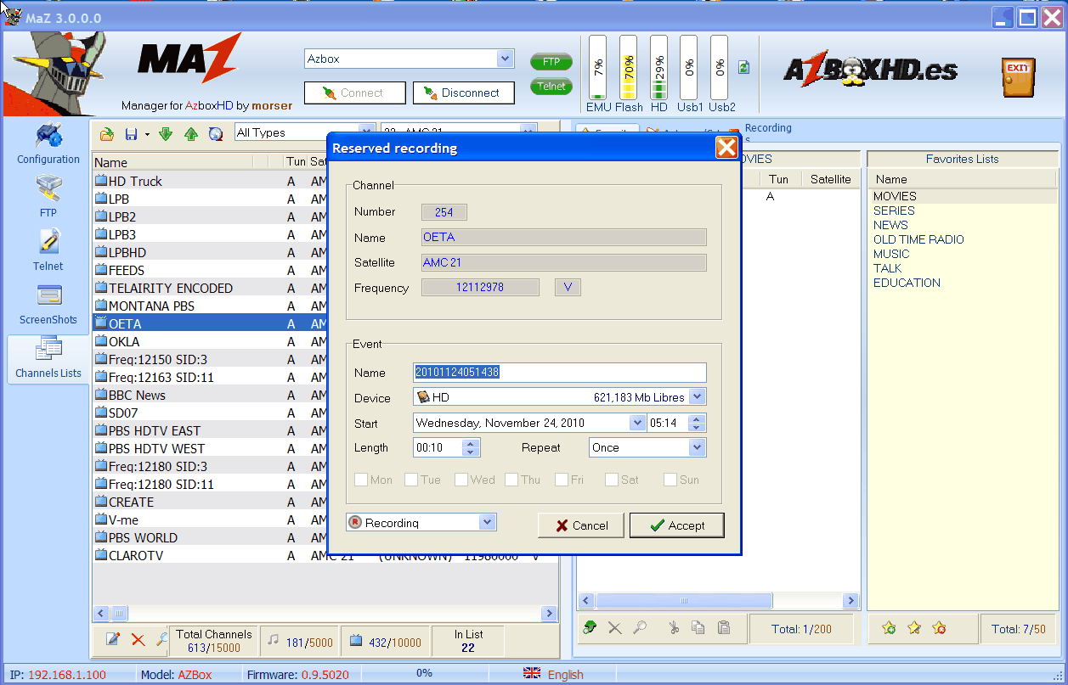Click the red X delete channel icon

click(x=138, y=639)
